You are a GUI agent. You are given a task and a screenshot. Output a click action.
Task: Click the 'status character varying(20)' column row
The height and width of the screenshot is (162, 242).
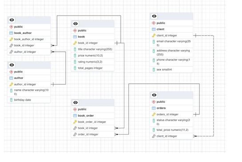[171, 122]
